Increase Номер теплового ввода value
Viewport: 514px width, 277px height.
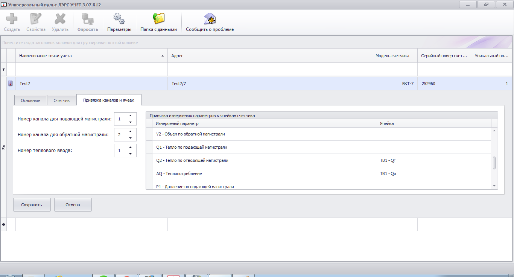[x=130, y=147]
